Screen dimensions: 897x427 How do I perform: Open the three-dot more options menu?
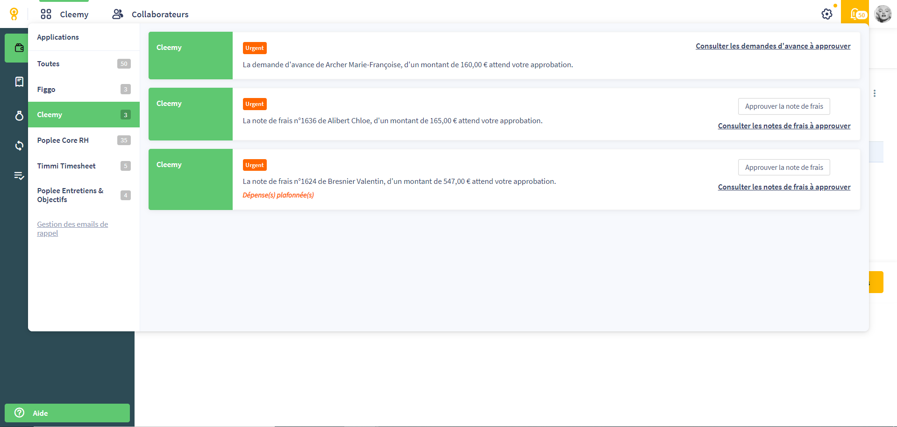coord(875,93)
